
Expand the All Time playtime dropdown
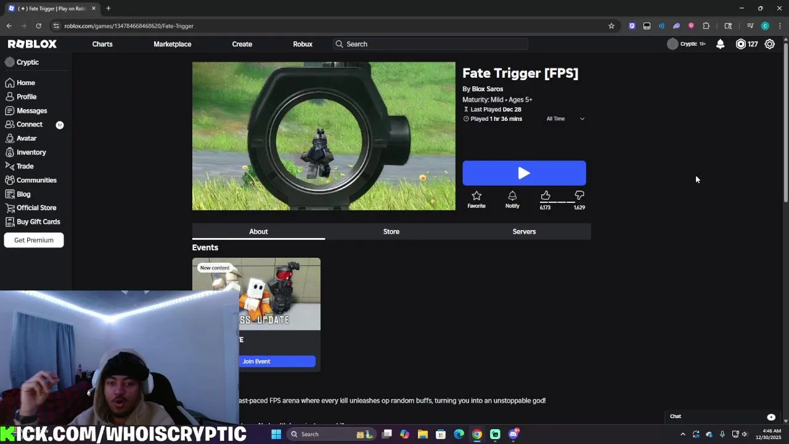[565, 119]
